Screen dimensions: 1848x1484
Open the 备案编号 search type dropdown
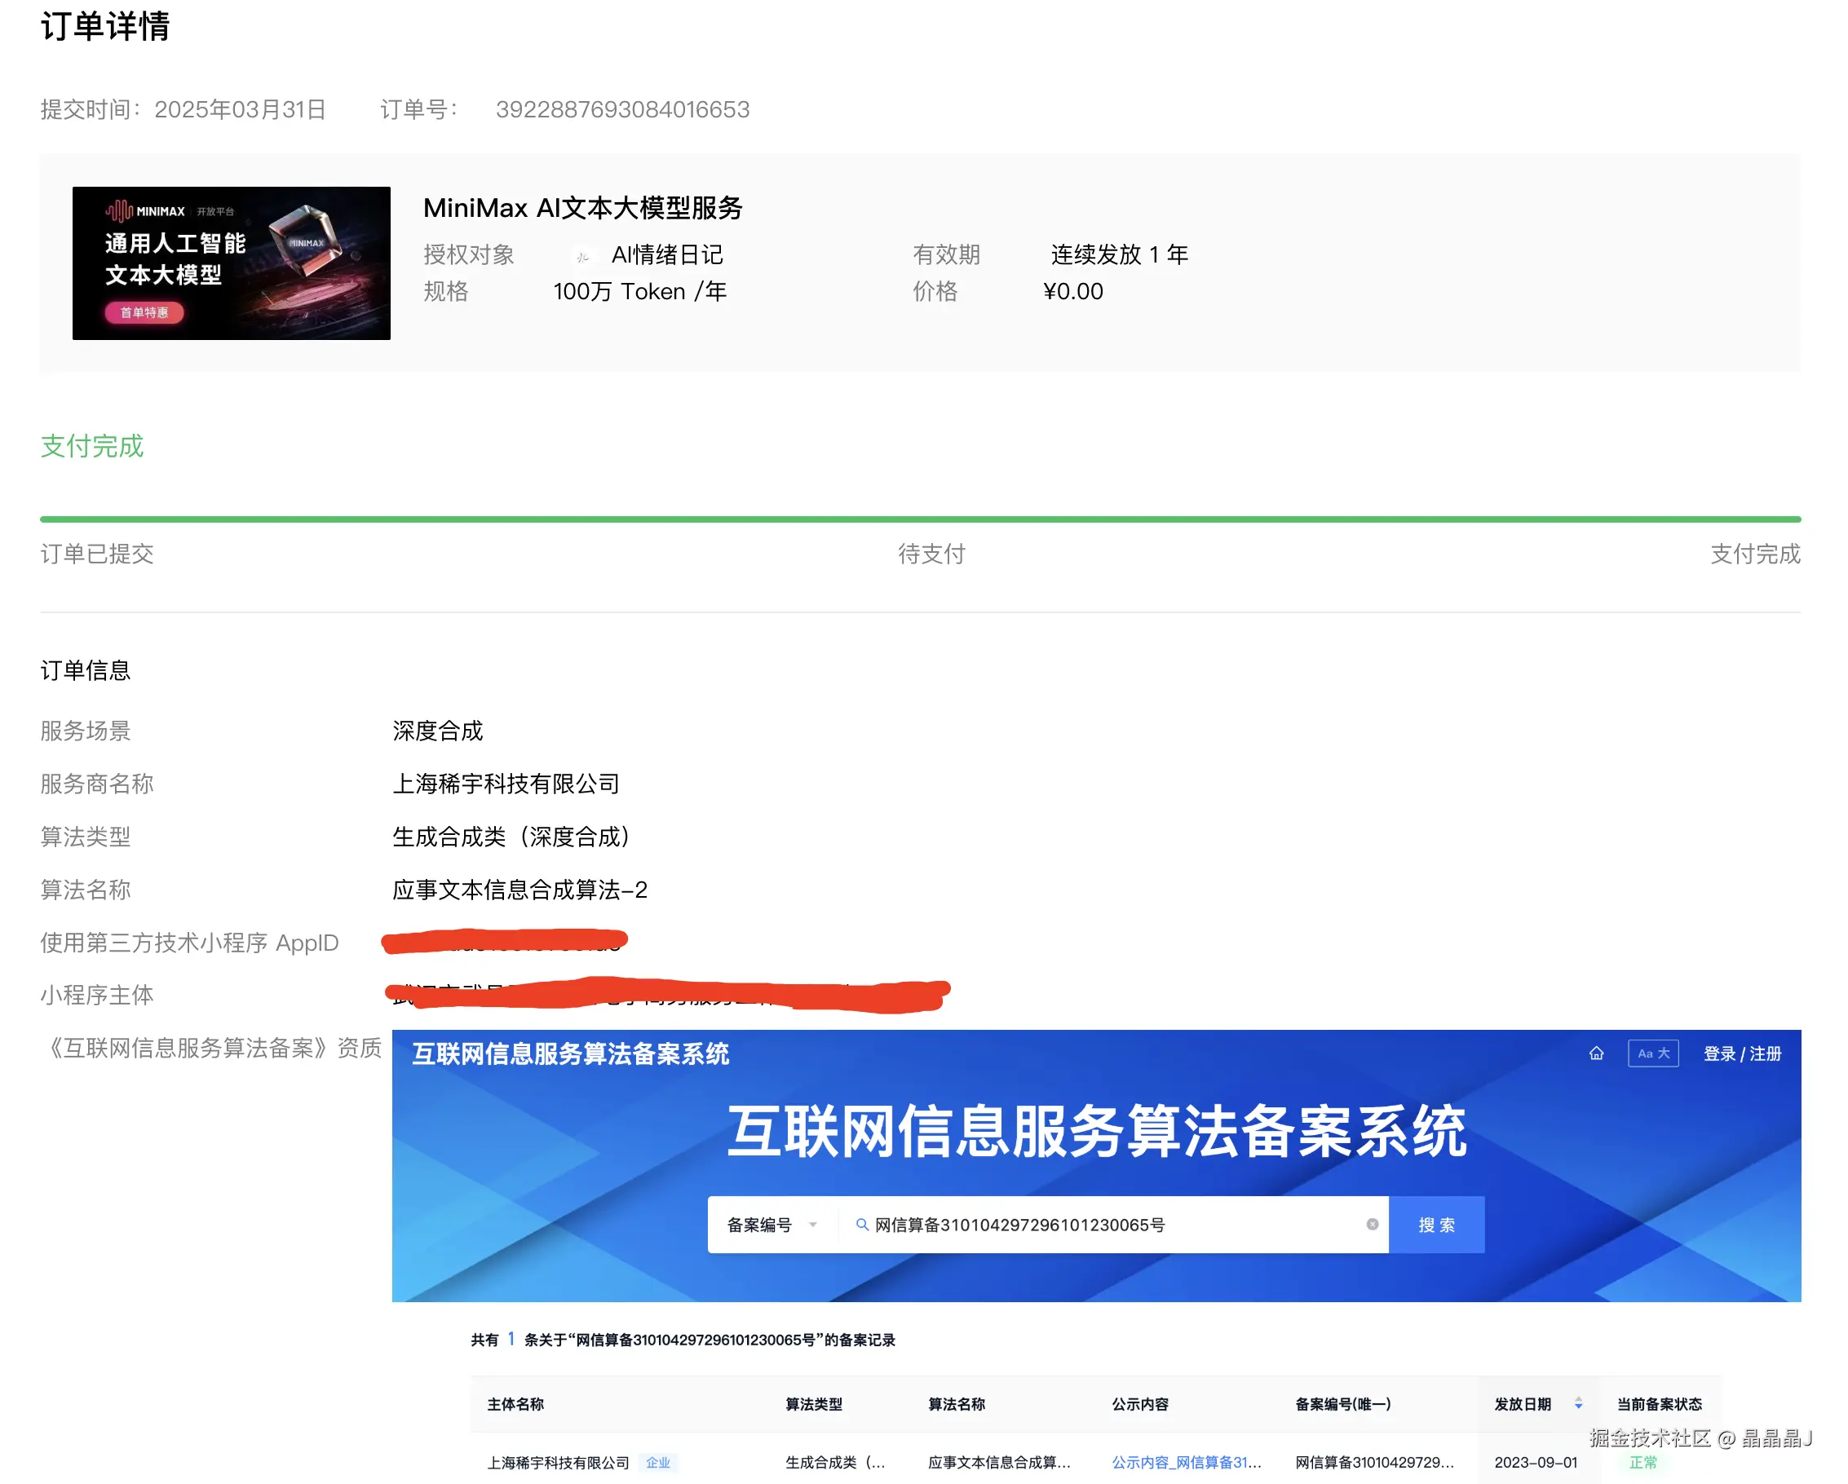(771, 1225)
